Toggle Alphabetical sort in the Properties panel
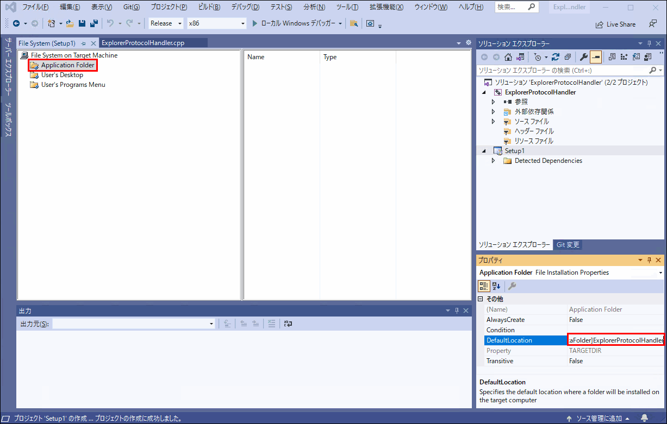667x424 pixels. (496, 286)
